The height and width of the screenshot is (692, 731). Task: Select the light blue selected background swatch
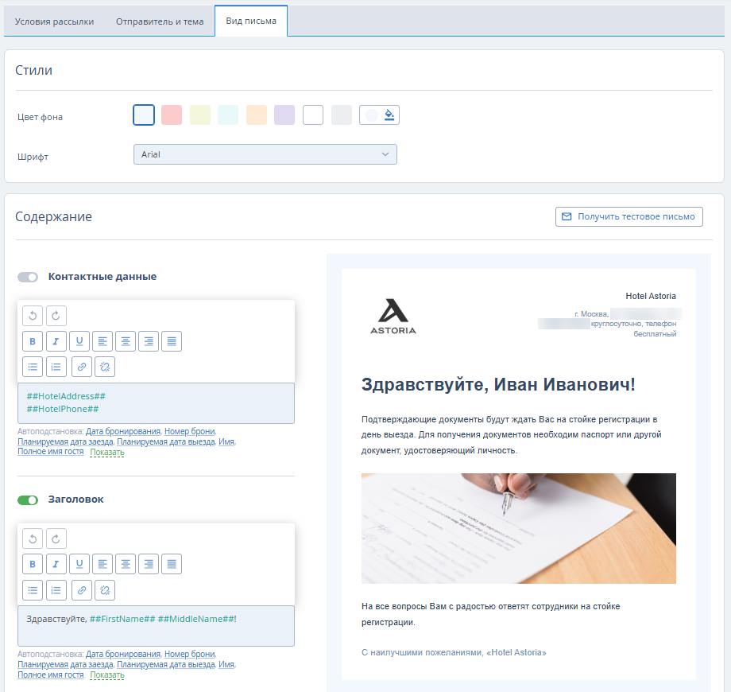click(144, 115)
